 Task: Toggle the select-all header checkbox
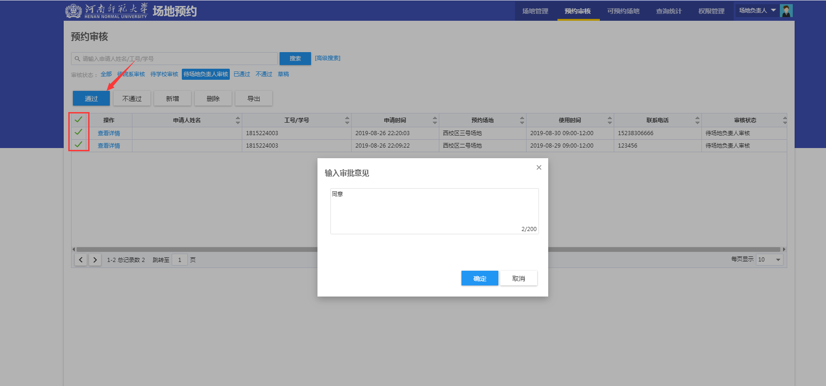click(x=78, y=119)
